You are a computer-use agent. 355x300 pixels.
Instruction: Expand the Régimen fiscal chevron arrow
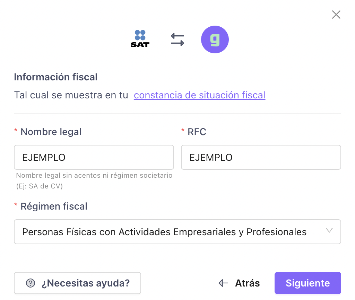point(329,231)
